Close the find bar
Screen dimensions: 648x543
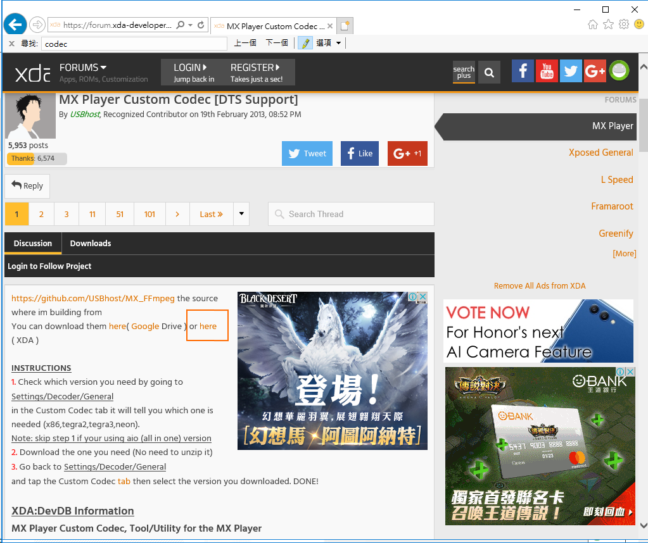pyautogui.click(x=11, y=44)
